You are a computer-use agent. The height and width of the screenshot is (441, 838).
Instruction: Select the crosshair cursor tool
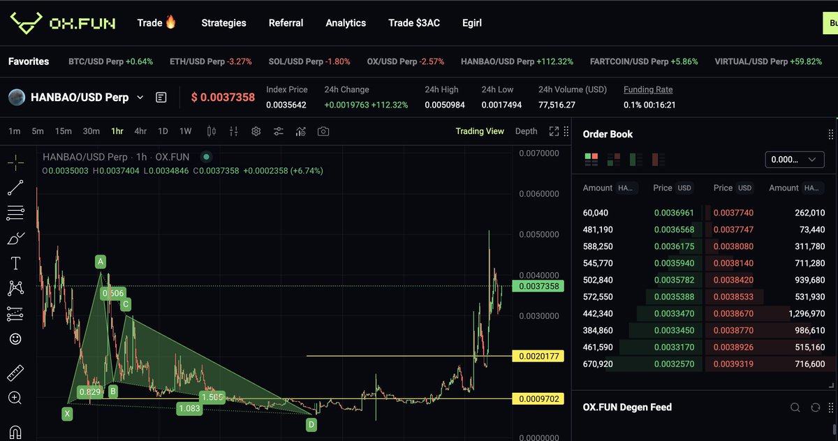(x=15, y=161)
